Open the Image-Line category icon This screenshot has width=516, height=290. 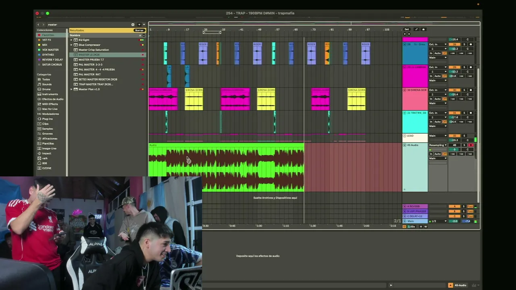tap(39, 148)
